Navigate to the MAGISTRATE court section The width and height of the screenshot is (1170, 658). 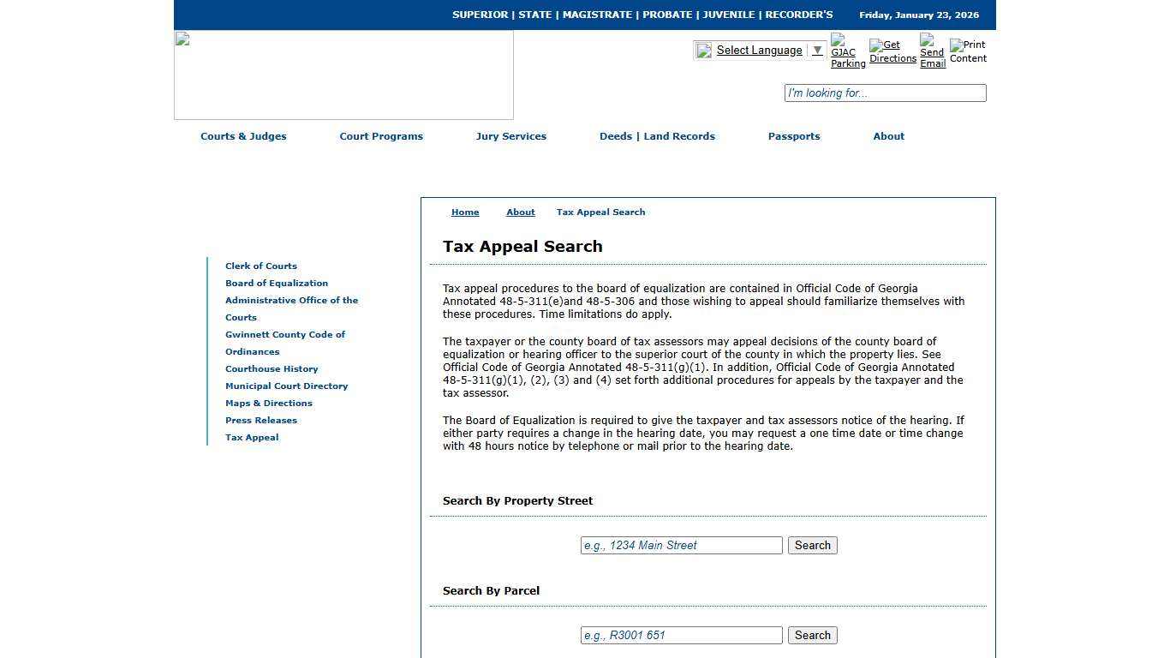[x=597, y=15]
